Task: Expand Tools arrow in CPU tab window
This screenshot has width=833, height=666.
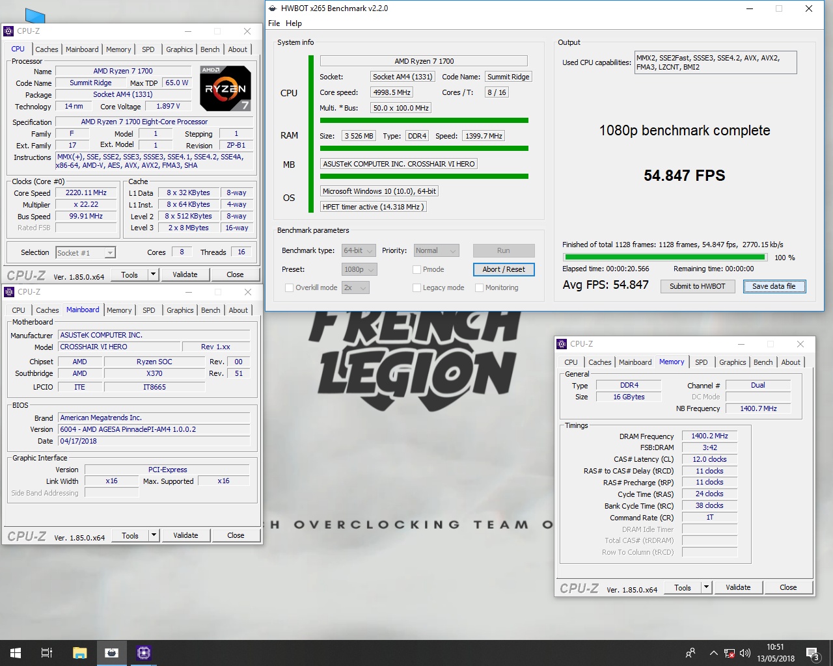Action: [x=154, y=274]
